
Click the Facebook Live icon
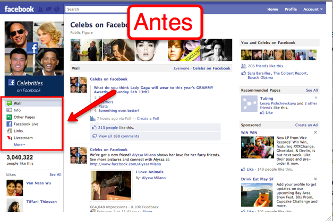(x=9, y=124)
